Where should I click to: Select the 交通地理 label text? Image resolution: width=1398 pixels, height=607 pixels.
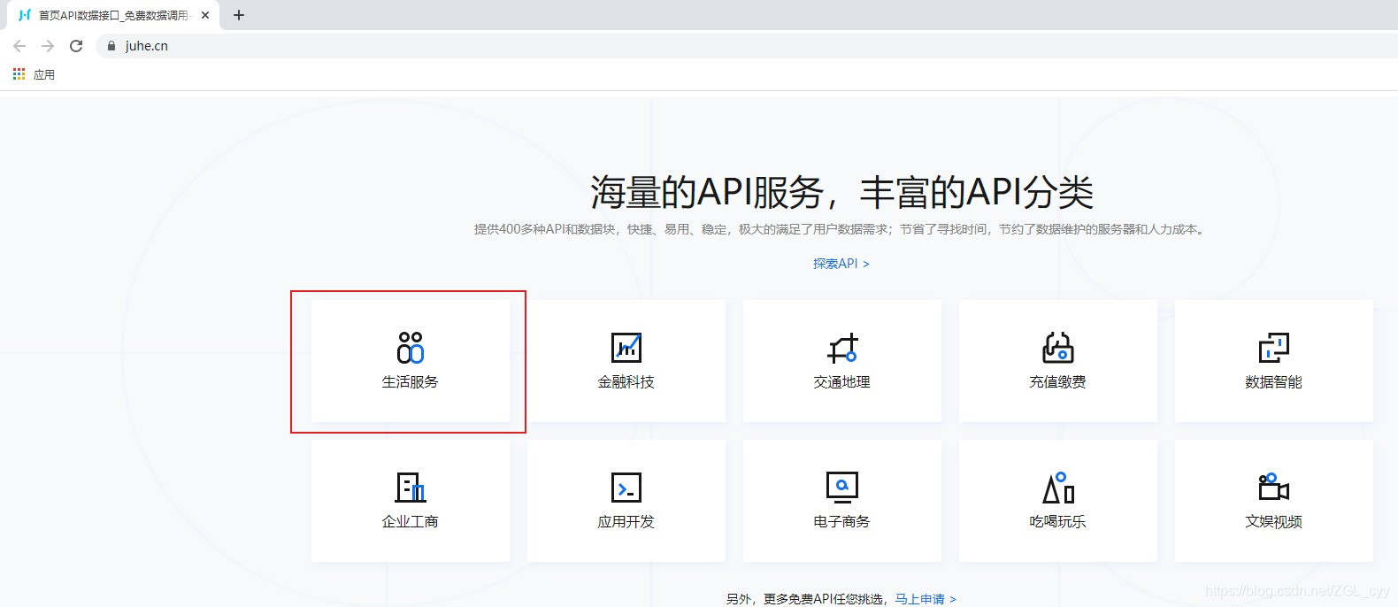pos(842,382)
